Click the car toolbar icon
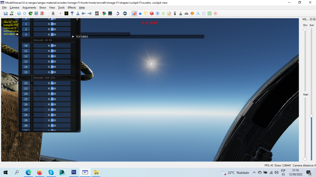The height and width of the screenshot is (177, 316). pos(186,14)
